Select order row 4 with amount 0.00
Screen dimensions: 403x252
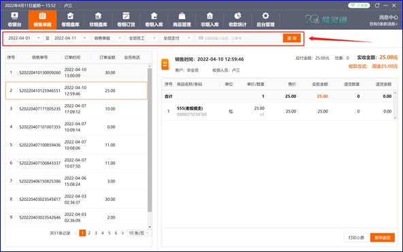77,127
